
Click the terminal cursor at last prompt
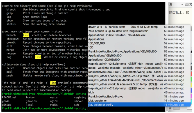[x=89, y=108]
